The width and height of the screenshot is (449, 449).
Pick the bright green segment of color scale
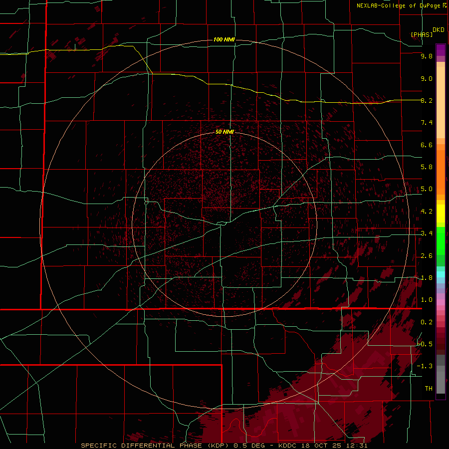[x=441, y=241]
